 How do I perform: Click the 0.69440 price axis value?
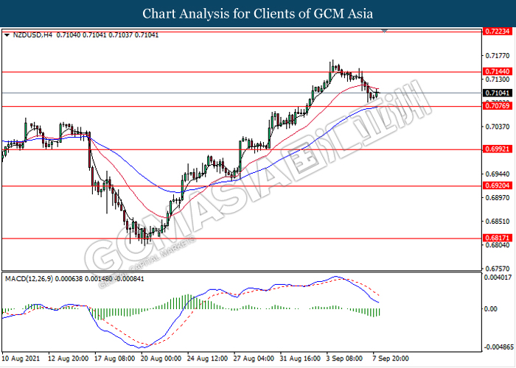498,174
